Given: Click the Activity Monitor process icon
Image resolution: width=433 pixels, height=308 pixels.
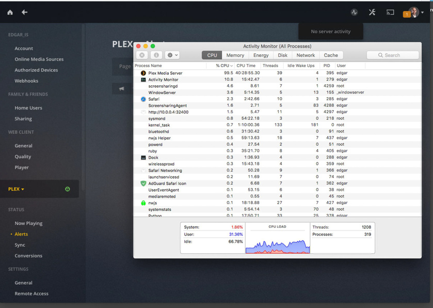Looking at the screenshot, I should point(143,80).
